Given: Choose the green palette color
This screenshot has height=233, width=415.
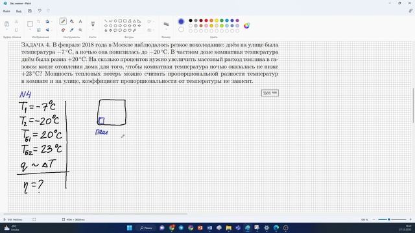Looking at the screenshot, I should [x=222, y=20].
